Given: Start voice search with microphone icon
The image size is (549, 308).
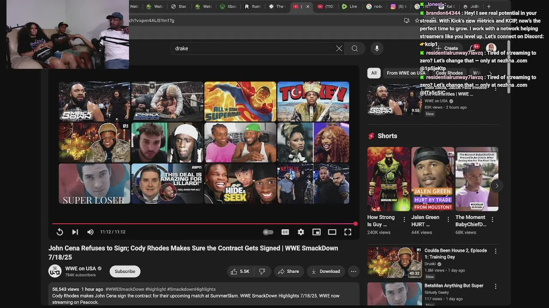Looking at the screenshot, I should 377,48.
